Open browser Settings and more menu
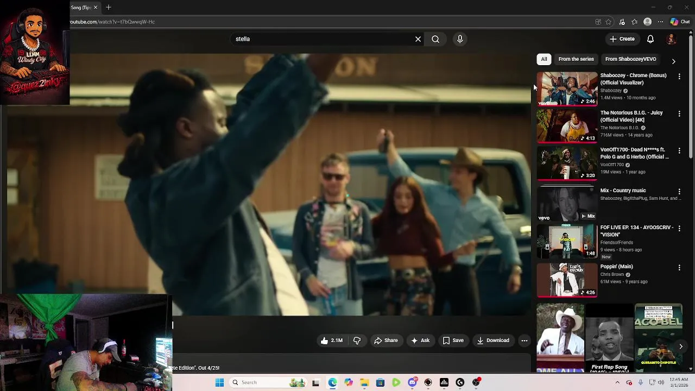 click(660, 22)
